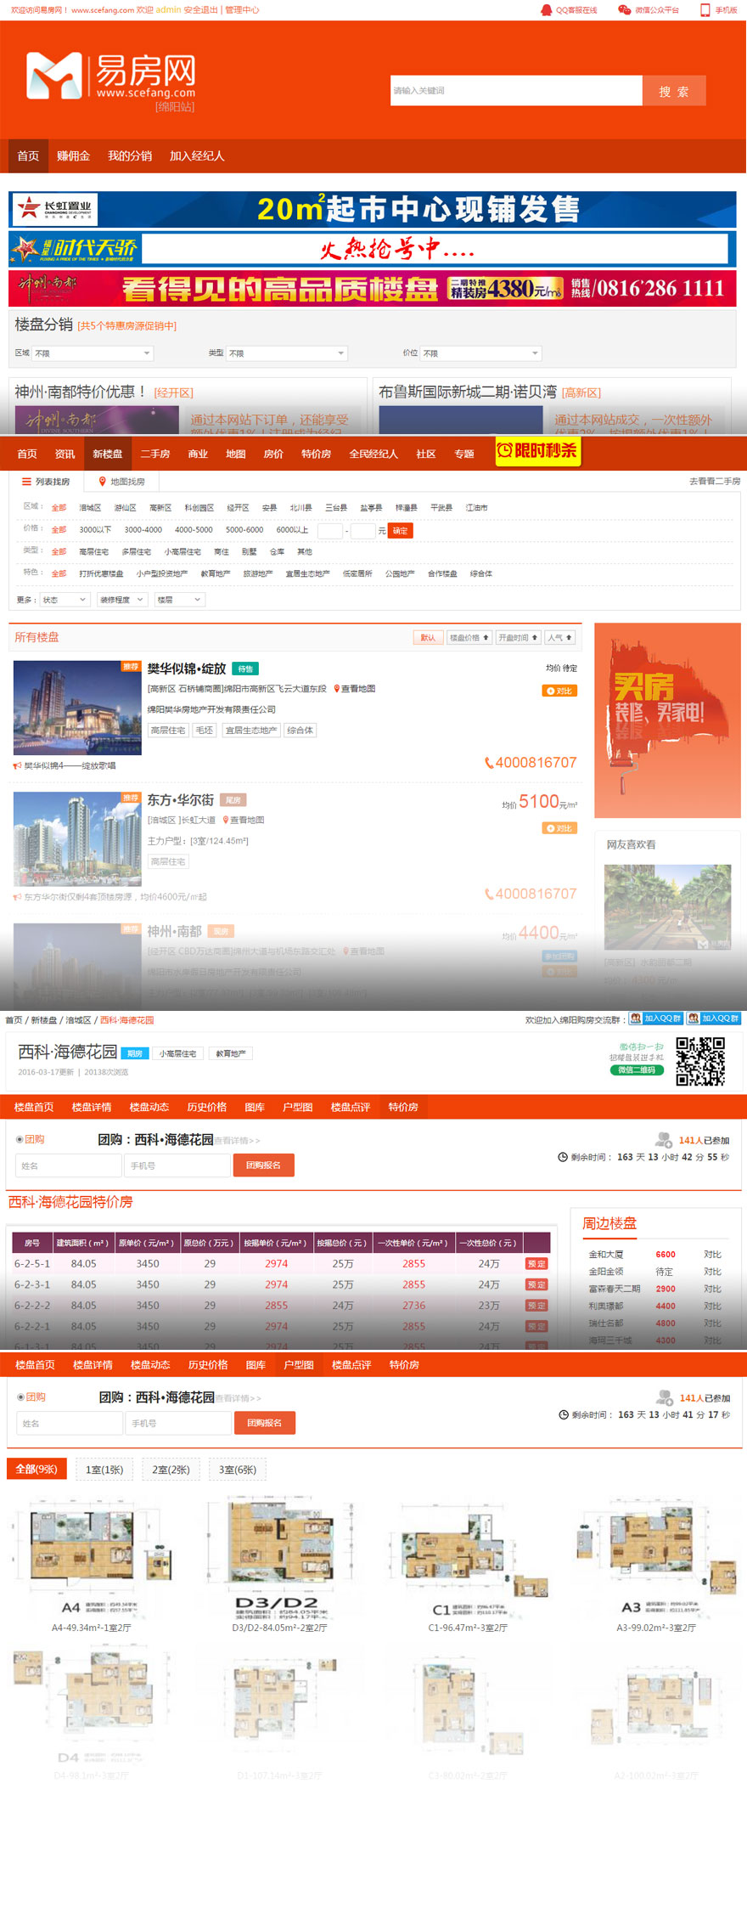Click the 推荐 badge on 樊华似锦 thumbnail
Screen dimensions: 747x1930
point(130,667)
